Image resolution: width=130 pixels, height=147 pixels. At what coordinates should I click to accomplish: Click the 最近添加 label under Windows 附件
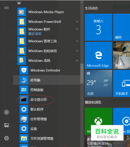[35, 34]
